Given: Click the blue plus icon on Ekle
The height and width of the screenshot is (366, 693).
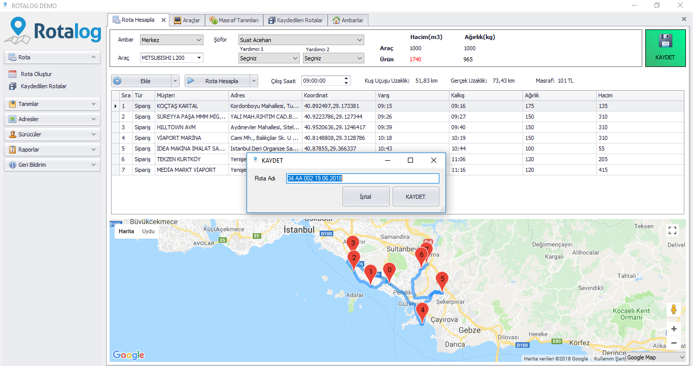Looking at the screenshot, I should point(117,81).
